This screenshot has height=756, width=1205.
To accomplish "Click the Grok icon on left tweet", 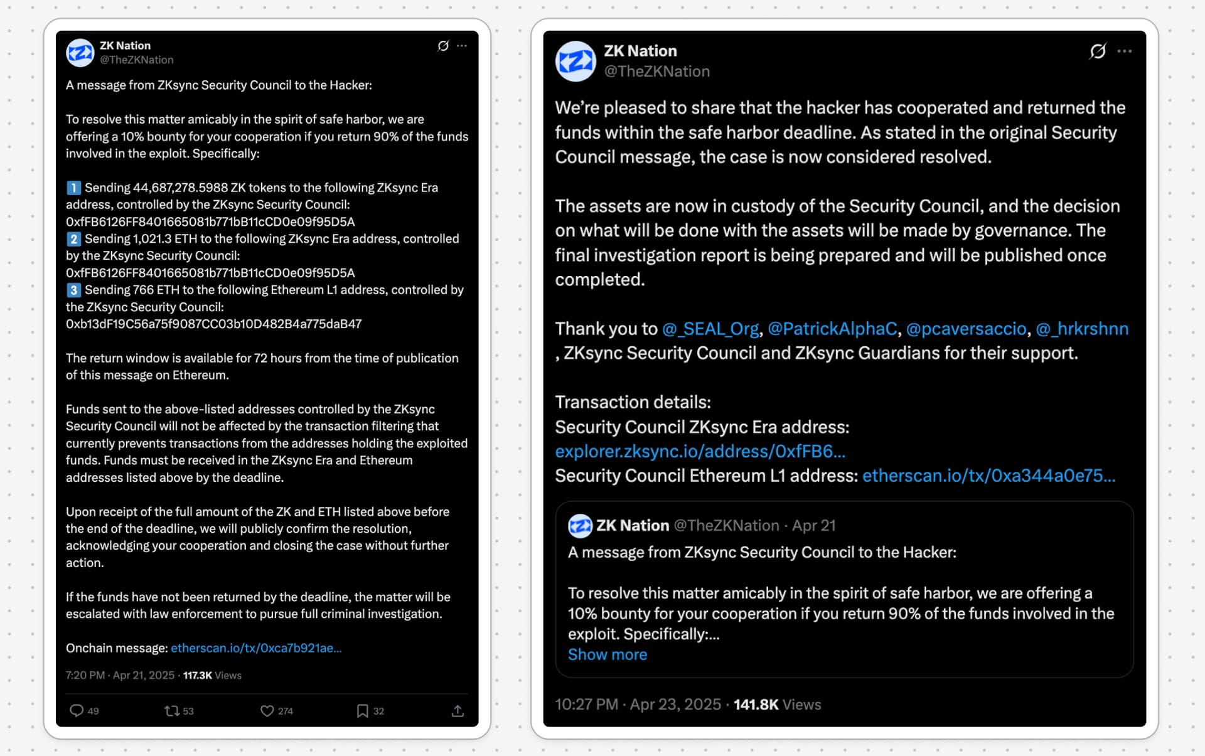I will (x=443, y=46).
